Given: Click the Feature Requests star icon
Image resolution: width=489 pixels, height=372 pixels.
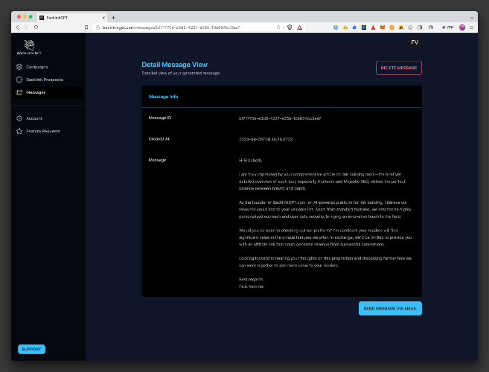Looking at the screenshot, I should coord(19,131).
